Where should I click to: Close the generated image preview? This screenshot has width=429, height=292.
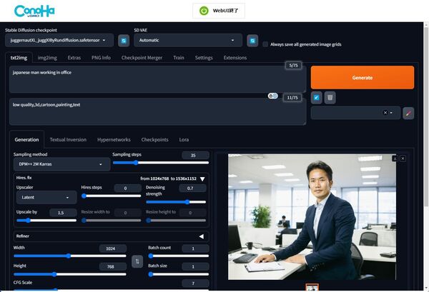point(403,158)
